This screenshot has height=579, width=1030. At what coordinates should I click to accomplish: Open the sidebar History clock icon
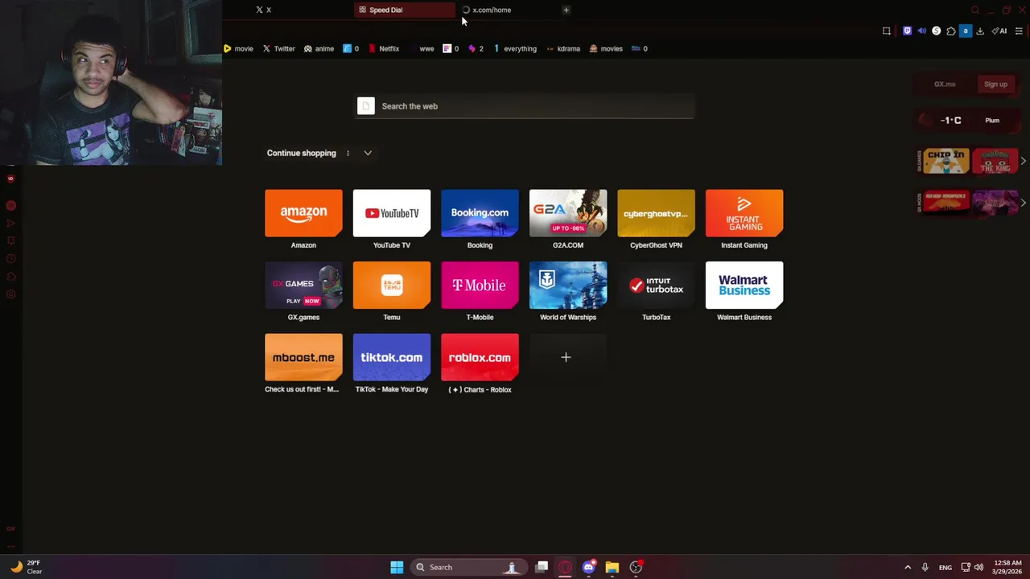click(10, 259)
